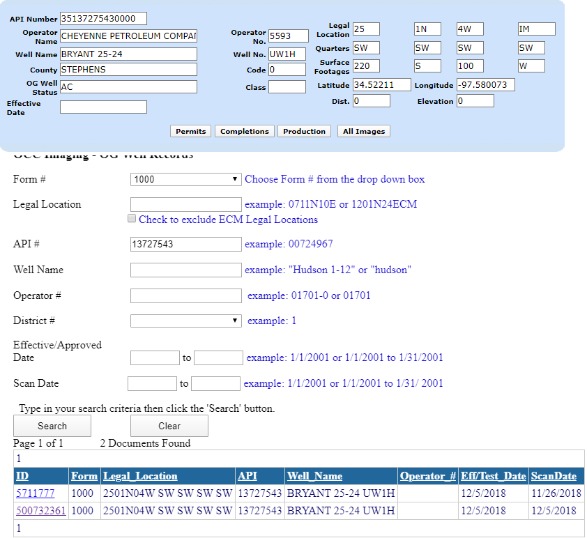Sort results by ScanDate column header
The width and height of the screenshot is (587, 538).
554,476
